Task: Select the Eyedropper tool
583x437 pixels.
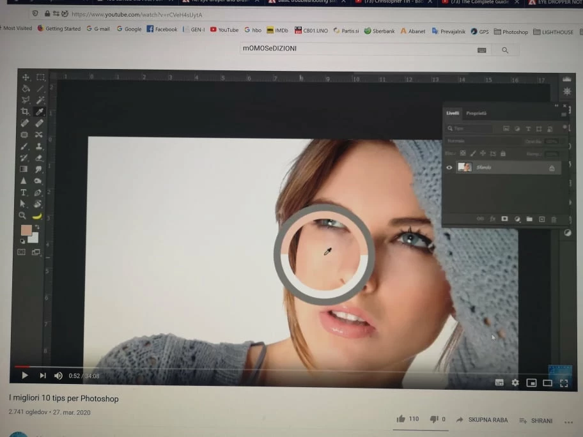Action: (x=40, y=111)
